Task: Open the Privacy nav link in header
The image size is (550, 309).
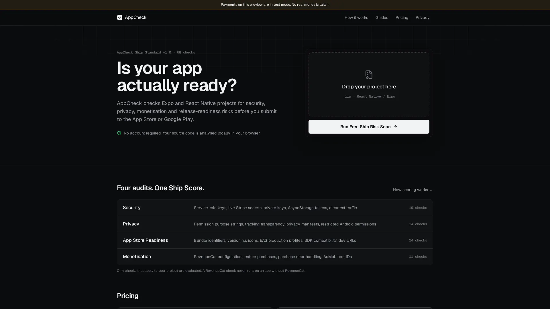Action: coord(422,17)
